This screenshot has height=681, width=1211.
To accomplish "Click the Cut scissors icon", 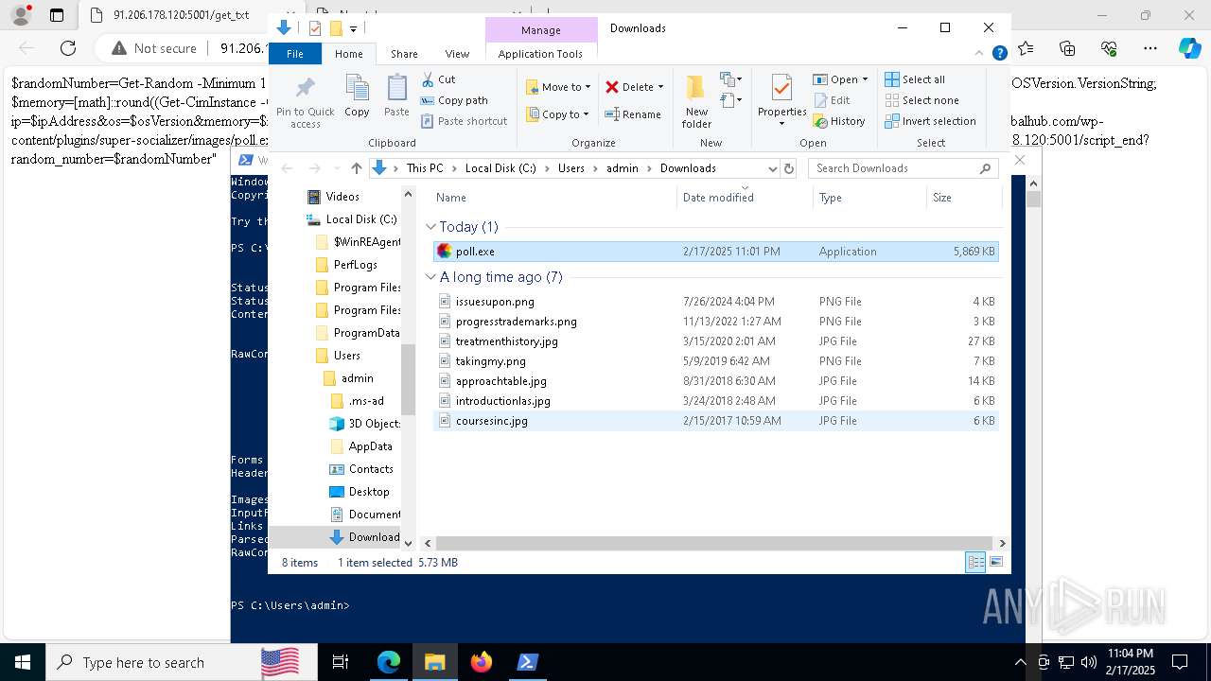I will 428,79.
